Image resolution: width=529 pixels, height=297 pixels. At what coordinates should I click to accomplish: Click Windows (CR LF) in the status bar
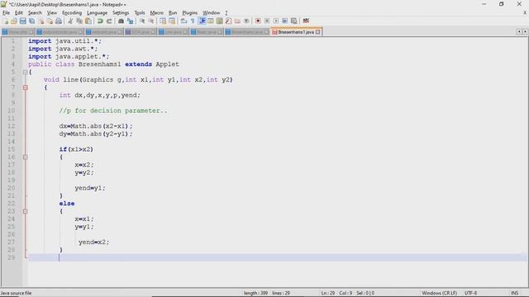tap(439, 294)
